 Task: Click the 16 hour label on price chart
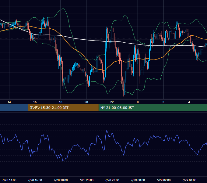pos(35,102)
